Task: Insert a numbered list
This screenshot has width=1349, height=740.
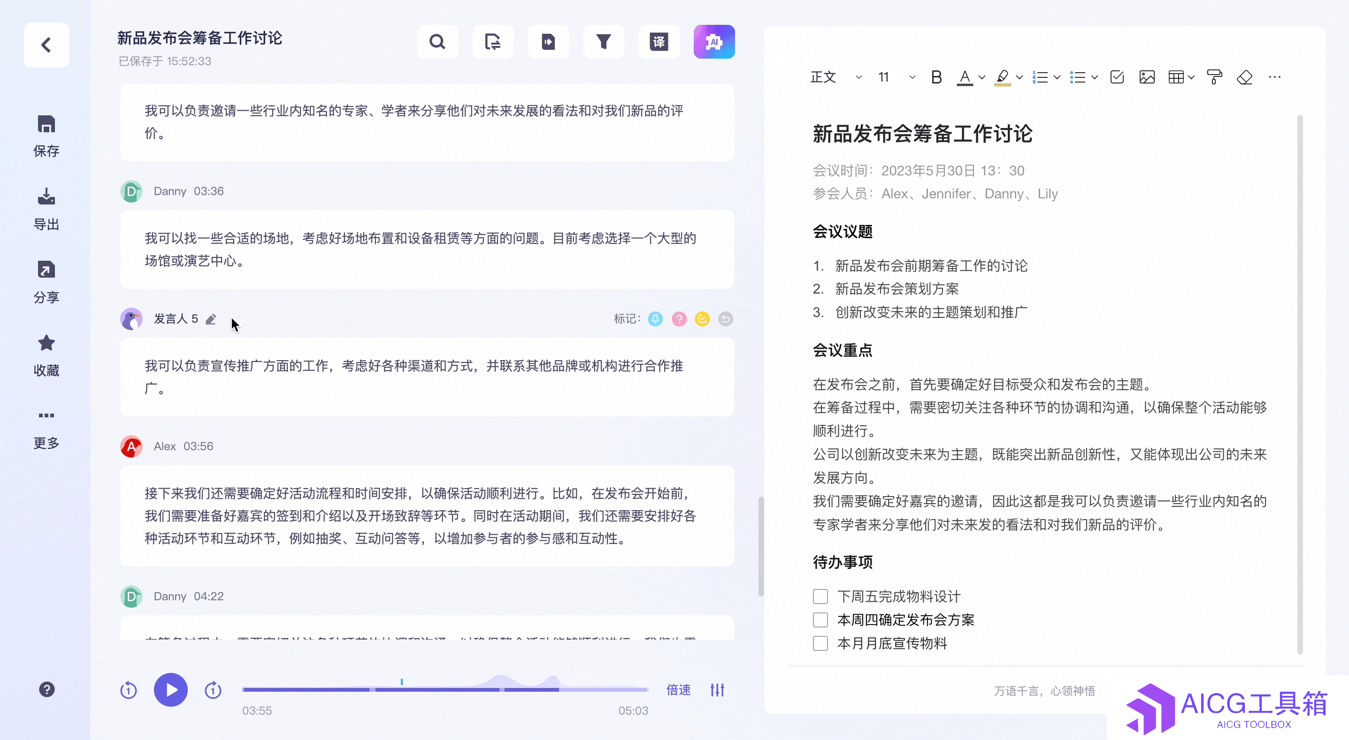Action: 1040,77
